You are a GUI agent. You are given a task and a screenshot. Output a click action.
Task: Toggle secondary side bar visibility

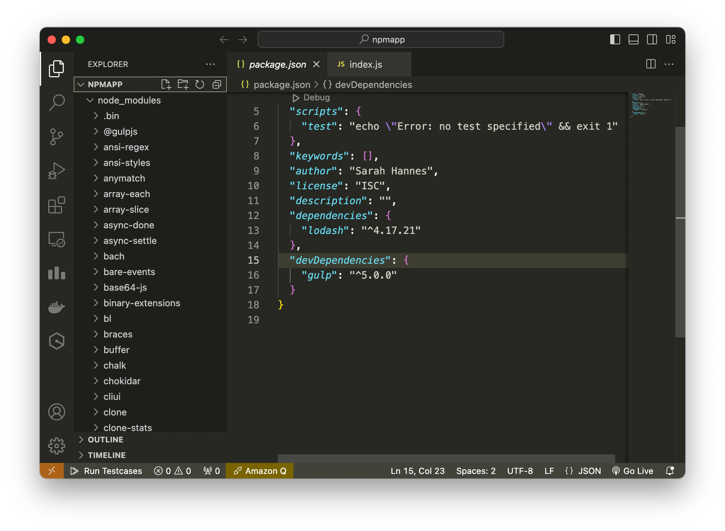coord(652,39)
